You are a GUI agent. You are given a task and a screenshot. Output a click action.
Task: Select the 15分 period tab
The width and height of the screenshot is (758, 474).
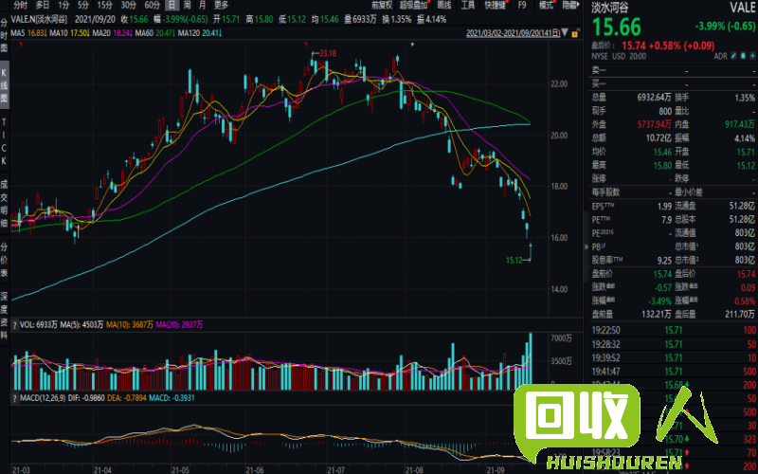pos(104,5)
